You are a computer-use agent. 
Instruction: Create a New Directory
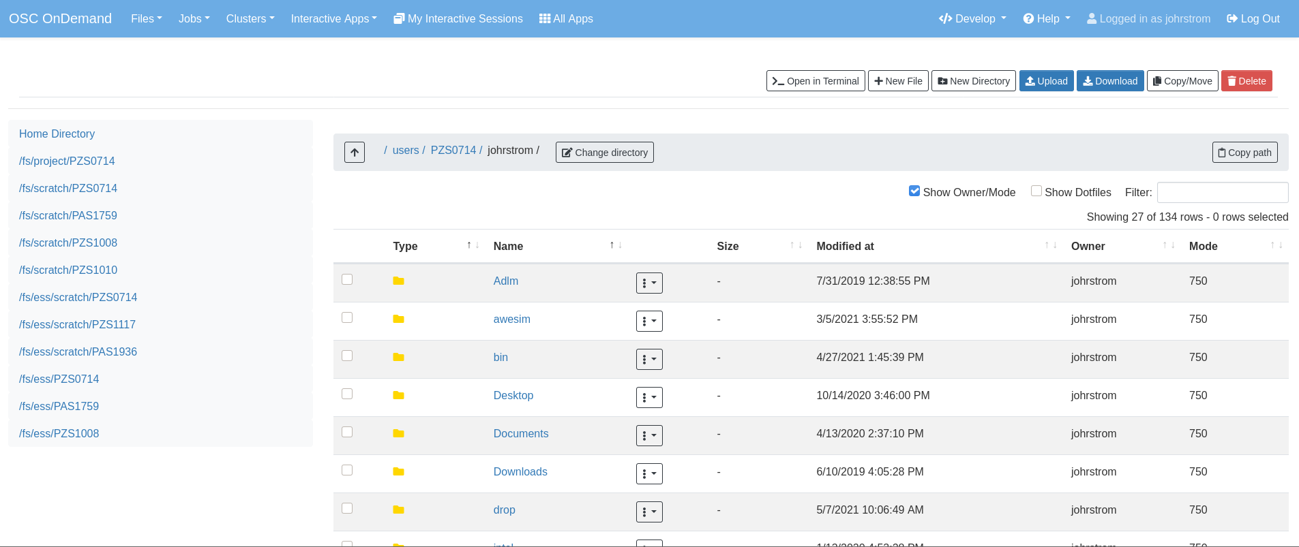pos(973,81)
